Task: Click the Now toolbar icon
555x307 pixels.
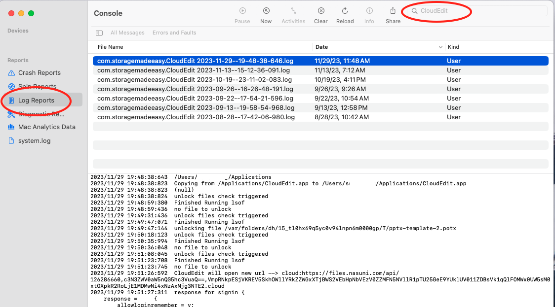Action: [266, 11]
